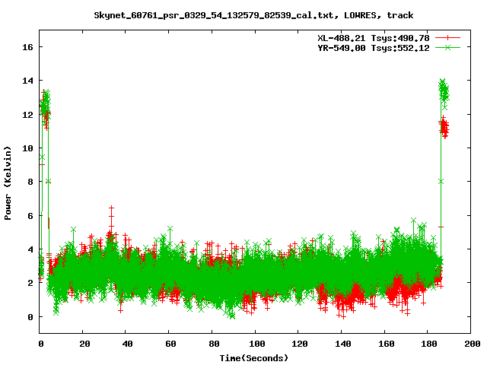Click x-axis tick label 80
This screenshot has height=365, width=487.
click(x=214, y=344)
